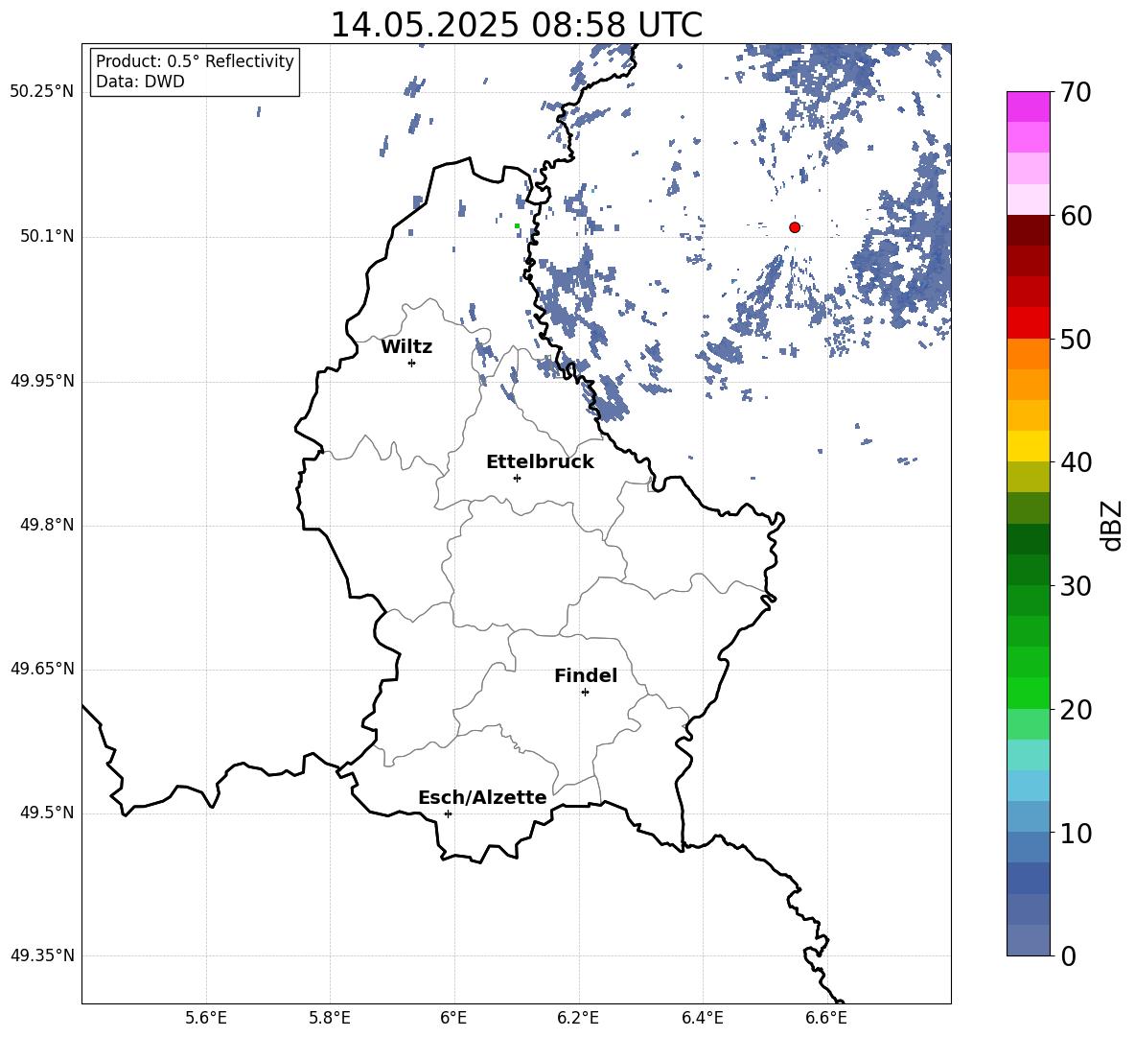Click the 60 value on colorbar
This screenshot has width=1135, height=1037.
[x=1076, y=216]
